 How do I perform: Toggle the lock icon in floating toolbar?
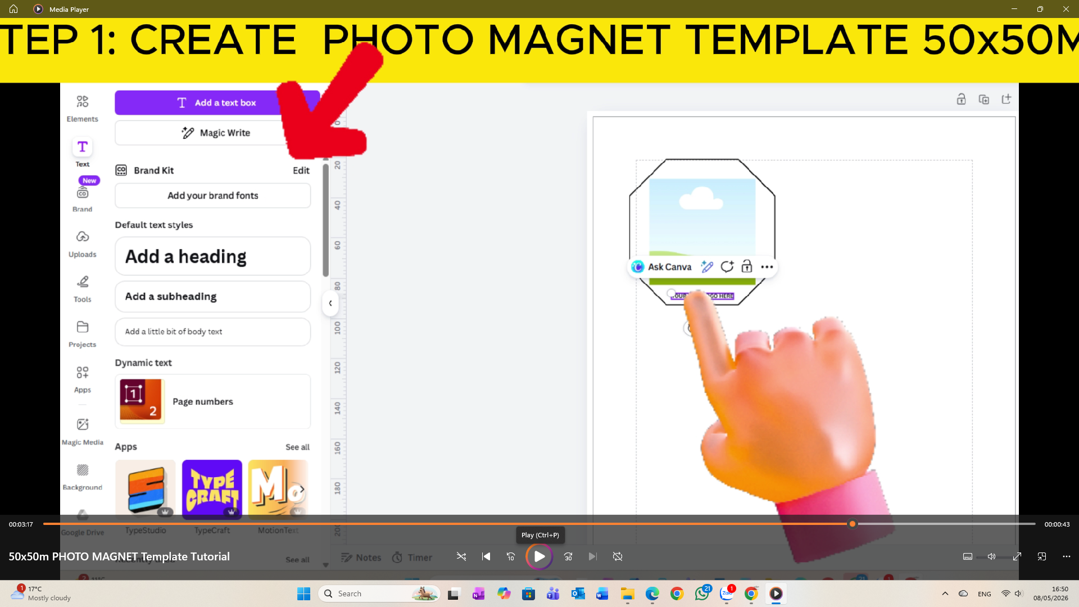tap(747, 267)
